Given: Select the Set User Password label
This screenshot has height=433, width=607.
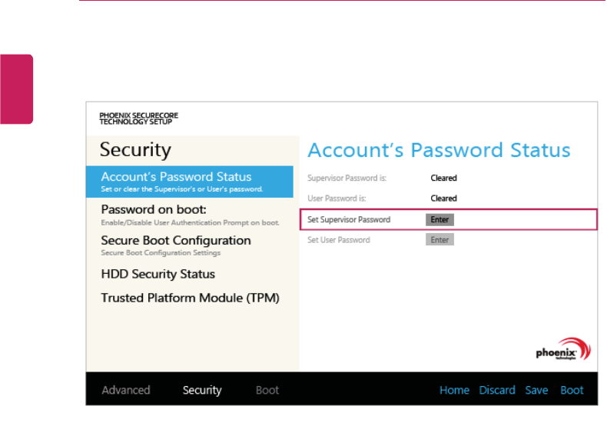Looking at the screenshot, I should [339, 240].
